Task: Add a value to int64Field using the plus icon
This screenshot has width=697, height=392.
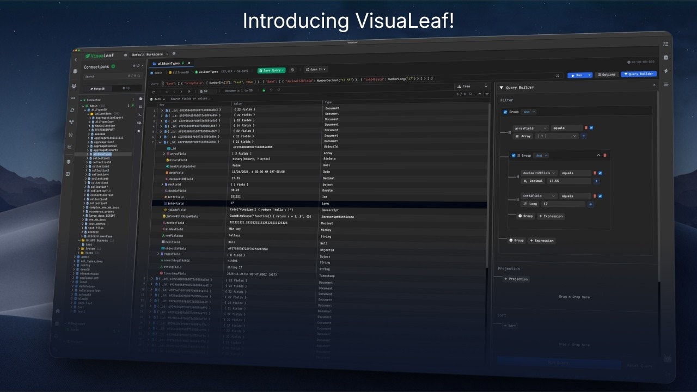Action: [x=591, y=204]
